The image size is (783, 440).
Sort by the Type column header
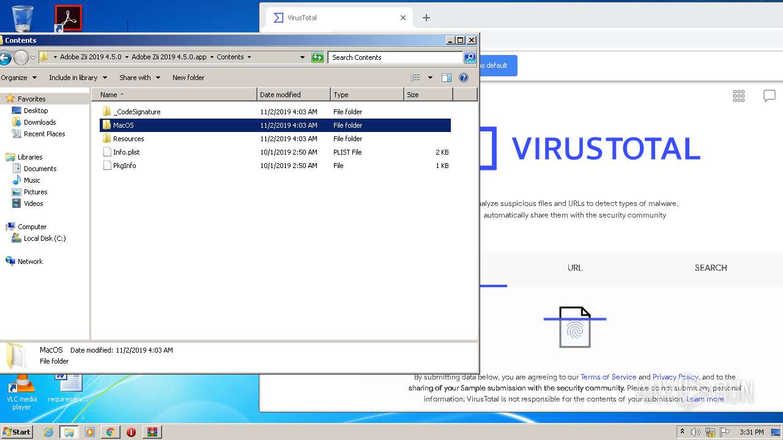(x=368, y=95)
